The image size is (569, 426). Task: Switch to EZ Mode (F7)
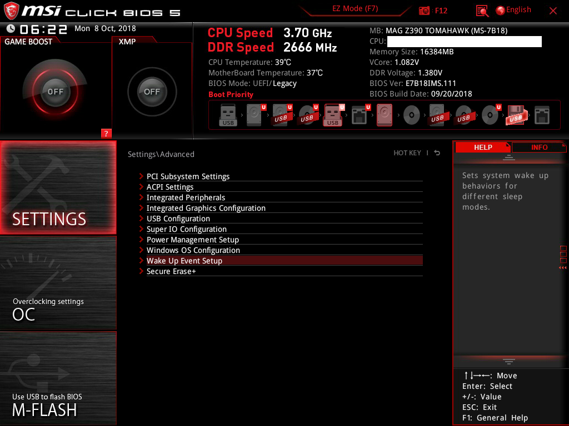(355, 9)
